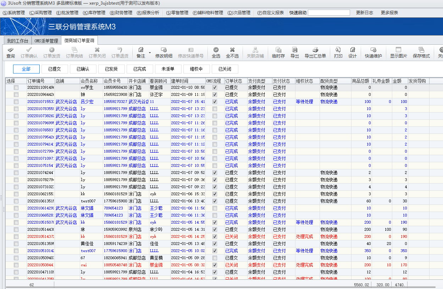
Task: Tick the selection checkbox for cc学生 order
Action: tap(16, 87)
